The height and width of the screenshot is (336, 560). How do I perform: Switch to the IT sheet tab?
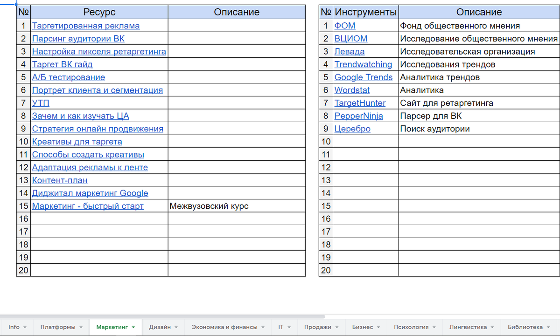pos(285,327)
